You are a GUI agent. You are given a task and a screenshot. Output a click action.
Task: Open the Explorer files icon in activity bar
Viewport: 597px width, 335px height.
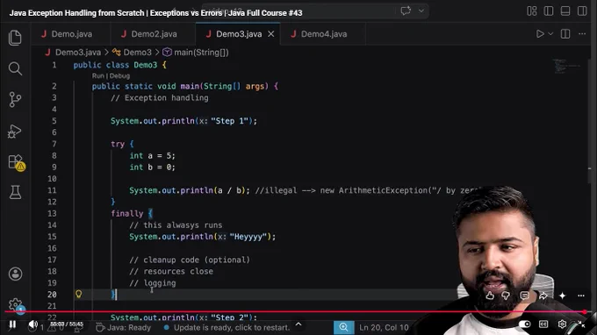(15, 38)
